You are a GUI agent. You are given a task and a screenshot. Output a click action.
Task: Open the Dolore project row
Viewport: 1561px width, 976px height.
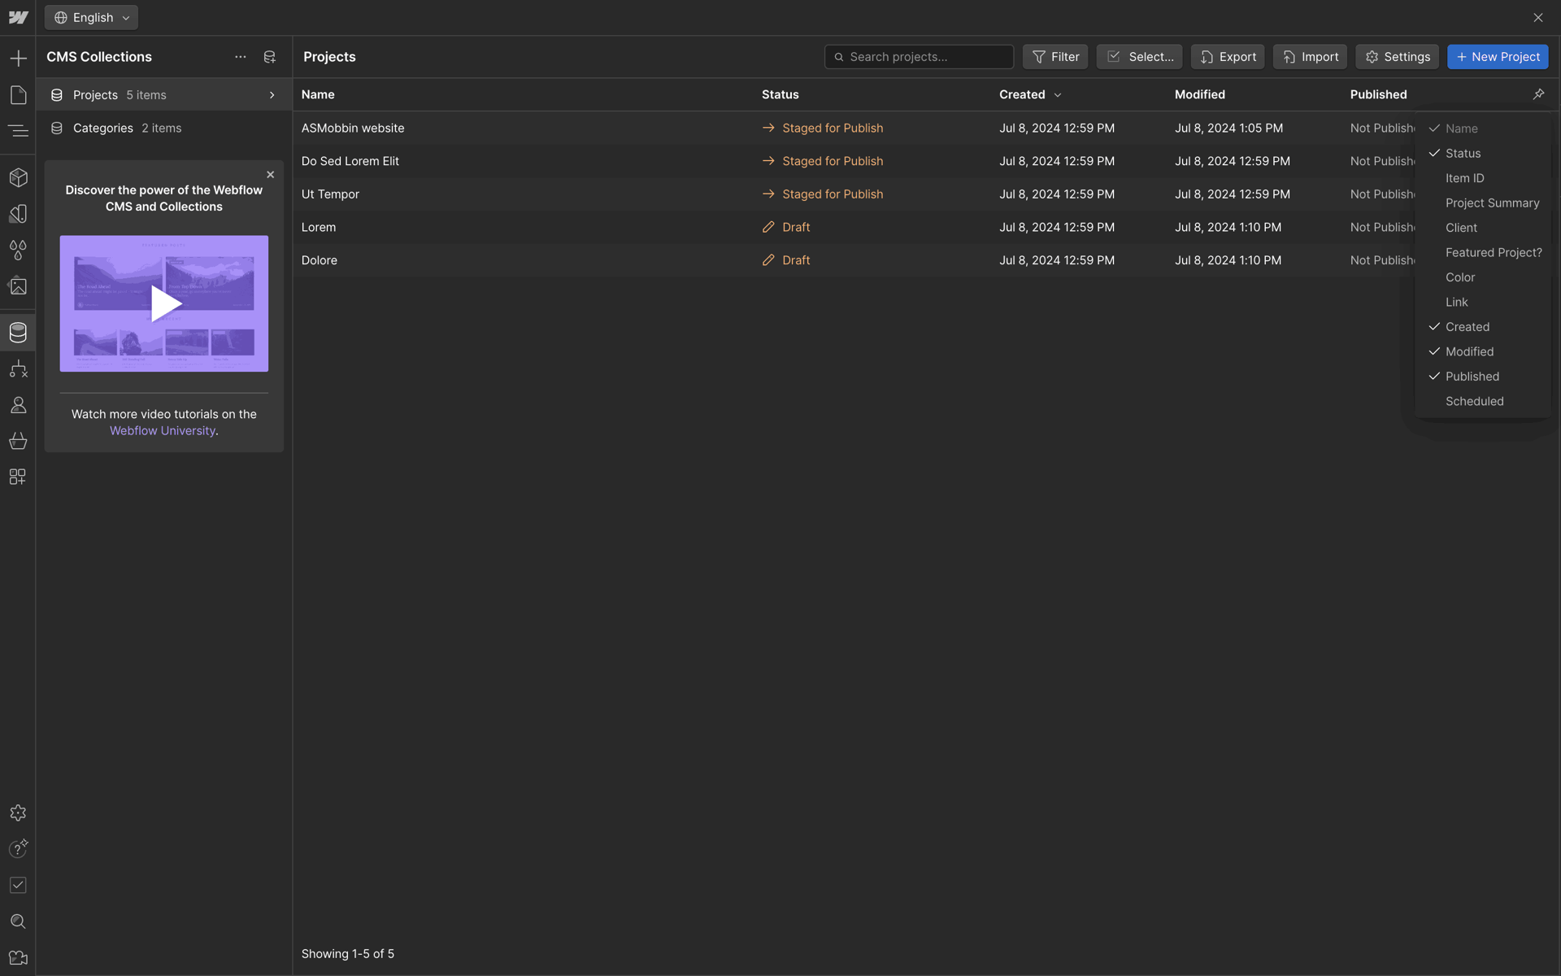pyautogui.click(x=854, y=260)
